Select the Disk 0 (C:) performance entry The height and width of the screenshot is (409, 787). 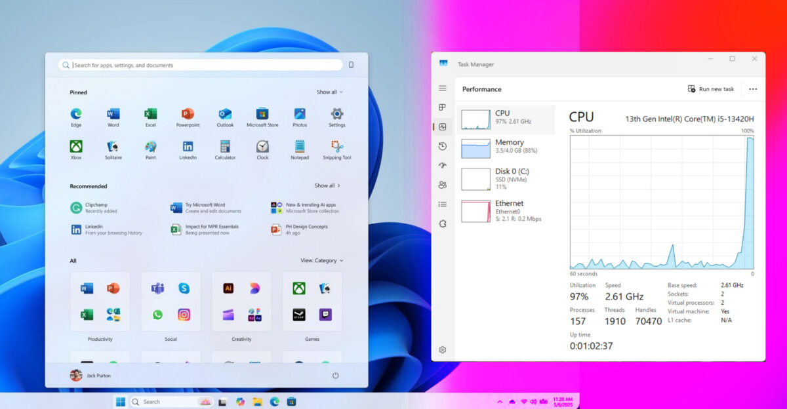(x=506, y=178)
